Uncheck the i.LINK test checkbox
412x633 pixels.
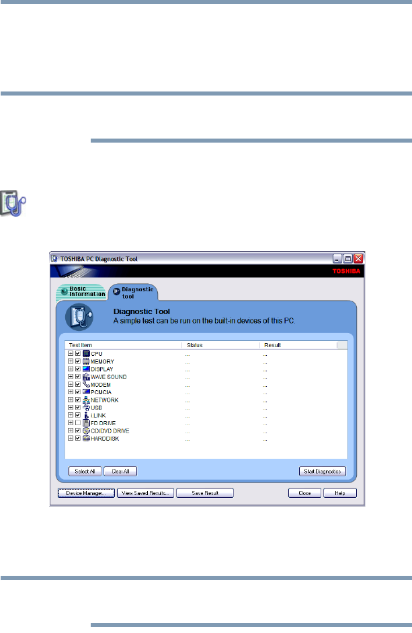click(78, 416)
